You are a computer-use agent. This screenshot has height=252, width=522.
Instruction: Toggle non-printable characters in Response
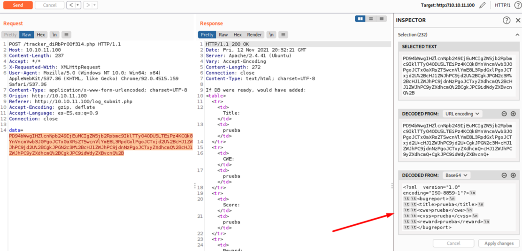pos(271,35)
